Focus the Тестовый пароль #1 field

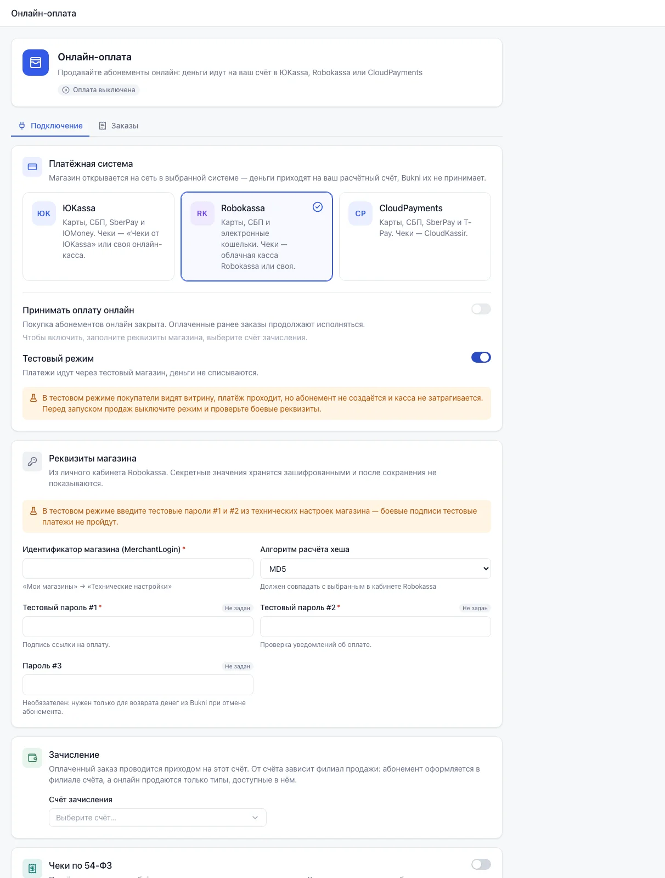pos(138,627)
